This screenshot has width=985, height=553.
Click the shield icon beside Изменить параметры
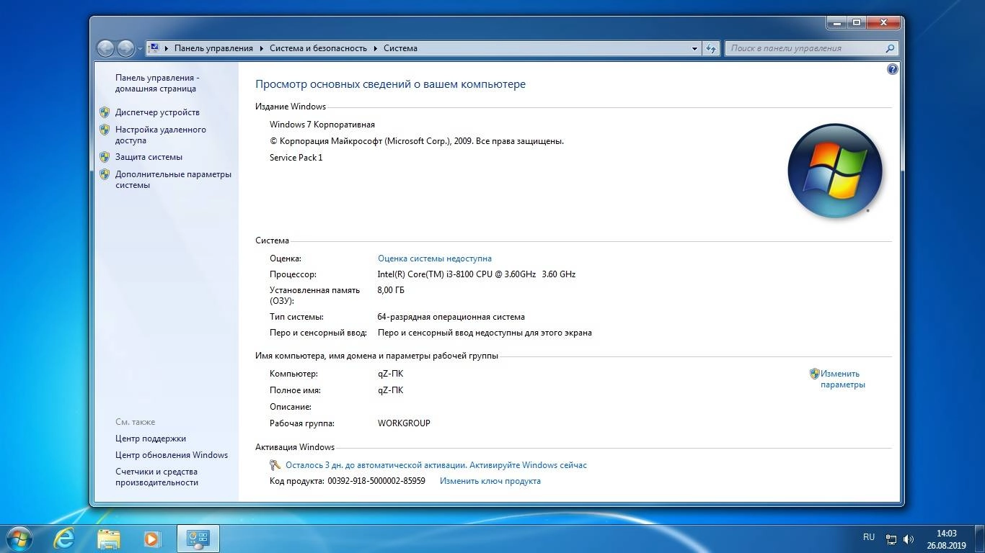pyautogui.click(x=814, y=374)
